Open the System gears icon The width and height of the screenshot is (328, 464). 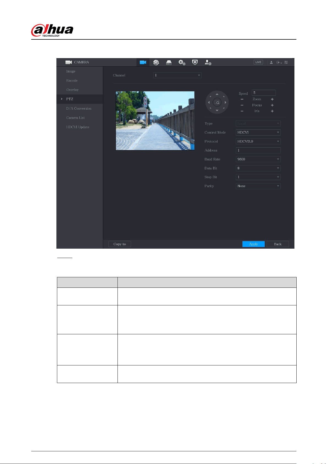click(x=182, y=63)
